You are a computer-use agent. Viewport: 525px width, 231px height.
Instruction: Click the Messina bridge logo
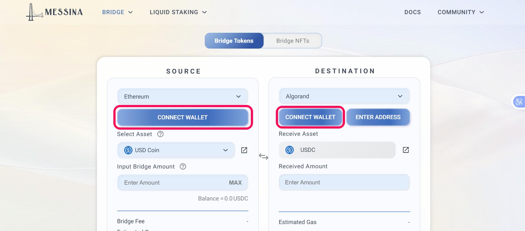coord(54,12)
